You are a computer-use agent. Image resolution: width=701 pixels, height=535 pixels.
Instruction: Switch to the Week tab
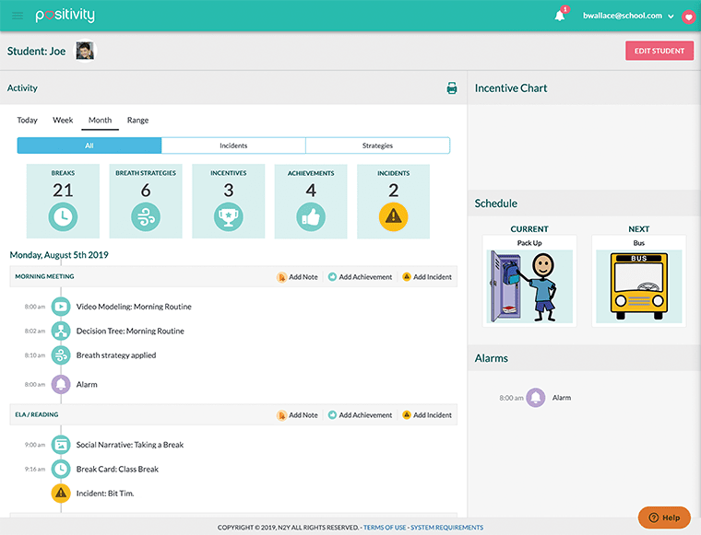pyautogui.click(x=63, y=121)
